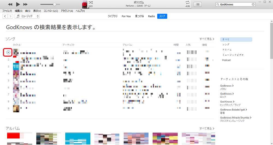This screenshot has height=145, width=273.
Task: Filter results by アルバム in sidebar
Action: [227, 50]
